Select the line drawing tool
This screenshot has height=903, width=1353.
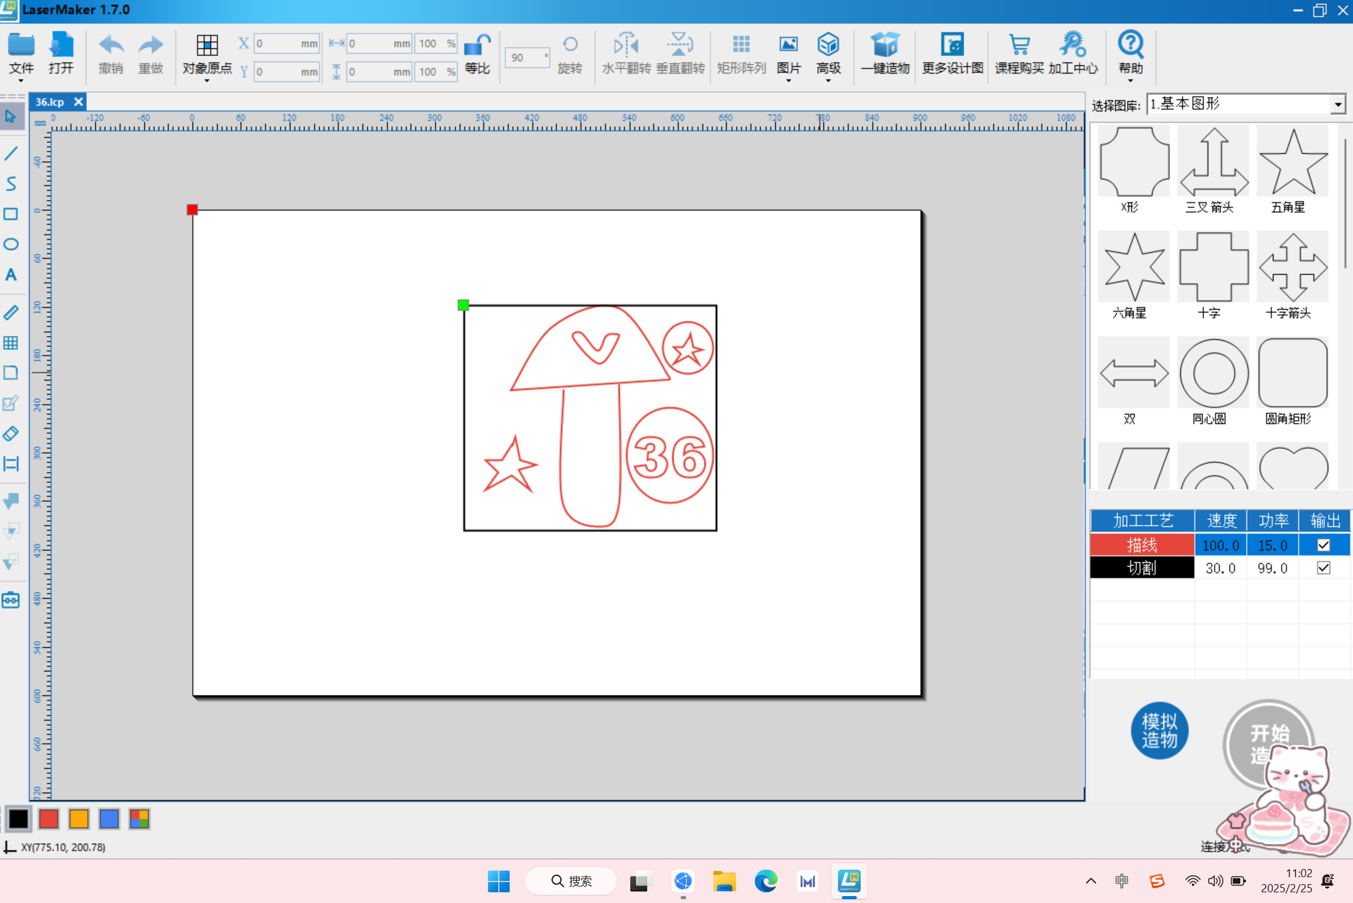11,153
